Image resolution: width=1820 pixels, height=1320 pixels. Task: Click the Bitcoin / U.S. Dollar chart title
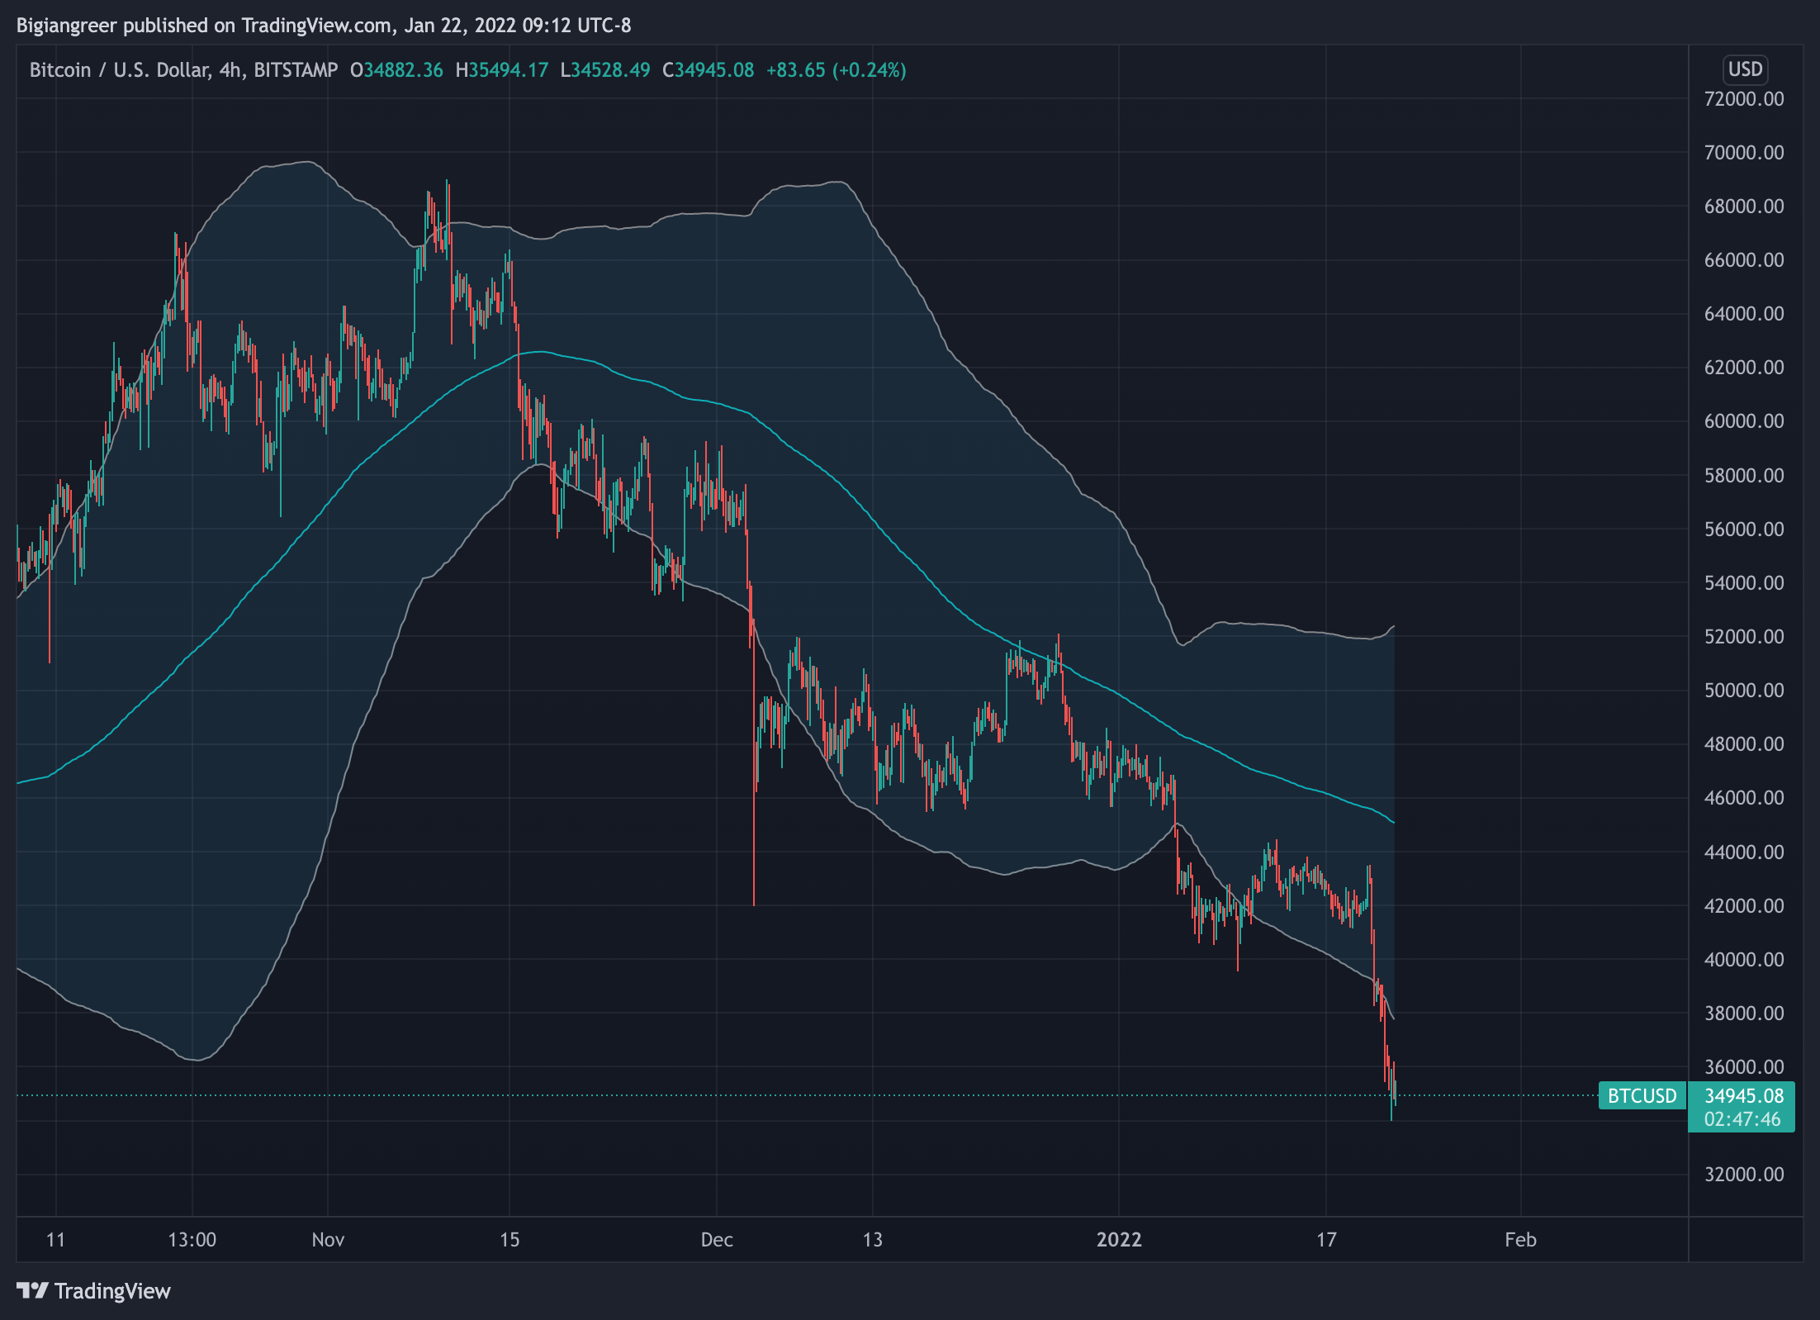(183, 70)
